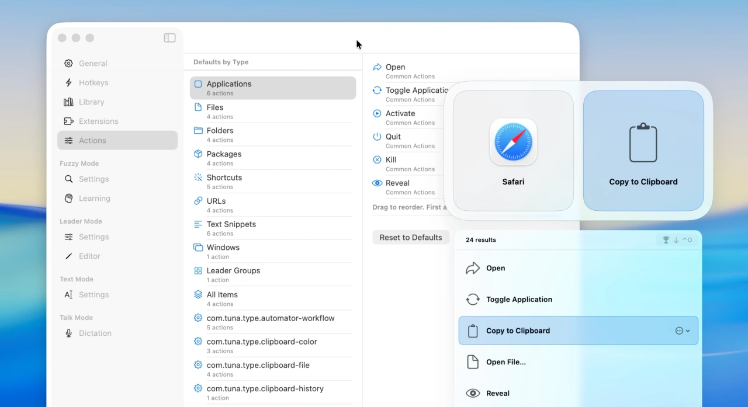Open the actions dropdown on Copy to Clipboard

pyautogui.click(x=682, y=331)
